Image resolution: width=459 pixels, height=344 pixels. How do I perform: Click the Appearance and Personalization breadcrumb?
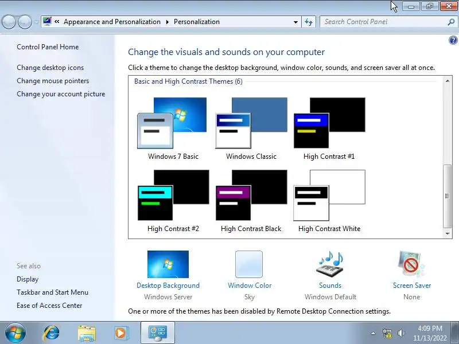coord(112,22)
